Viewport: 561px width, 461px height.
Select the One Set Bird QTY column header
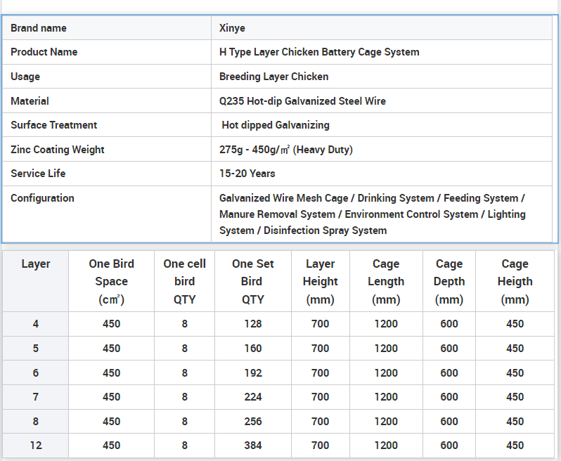tap(252, 281)
